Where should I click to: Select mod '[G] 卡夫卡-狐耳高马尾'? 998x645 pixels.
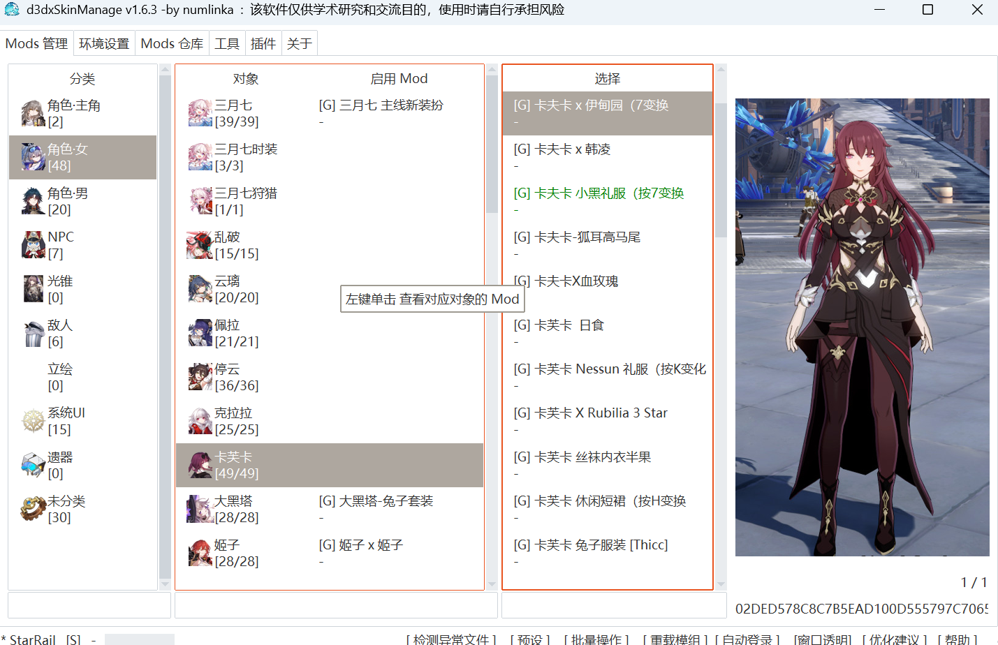coord(608,245)
